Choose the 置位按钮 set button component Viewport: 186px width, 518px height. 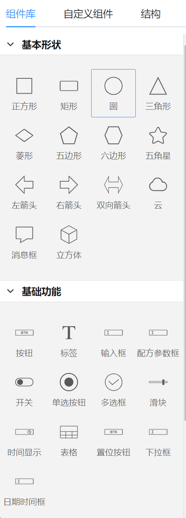click(x=113, y=440)
